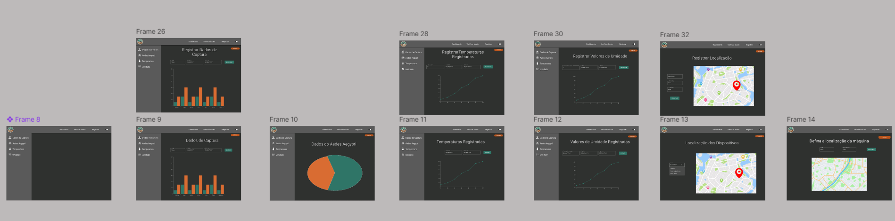Open the device dropdown in Frame 13
Viewport: 895px width, 221px height.
coord(676,165)
